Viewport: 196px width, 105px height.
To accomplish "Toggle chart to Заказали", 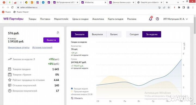I will (x=79, y=34).
